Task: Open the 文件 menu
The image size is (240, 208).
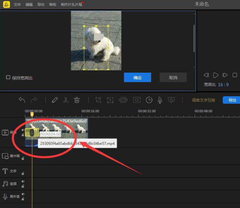Action: (x=17, y=5)
